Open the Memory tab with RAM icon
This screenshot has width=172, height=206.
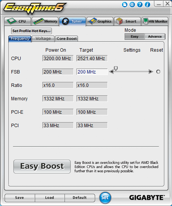(45, 21)
